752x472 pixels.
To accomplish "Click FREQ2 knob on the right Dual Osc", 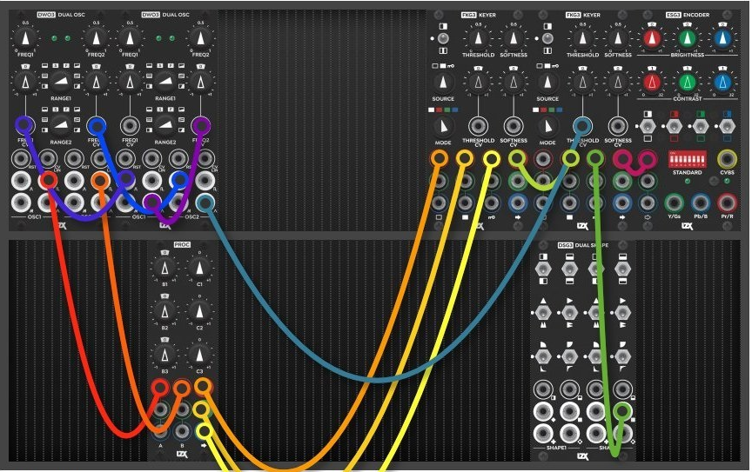I will [201, 39].
